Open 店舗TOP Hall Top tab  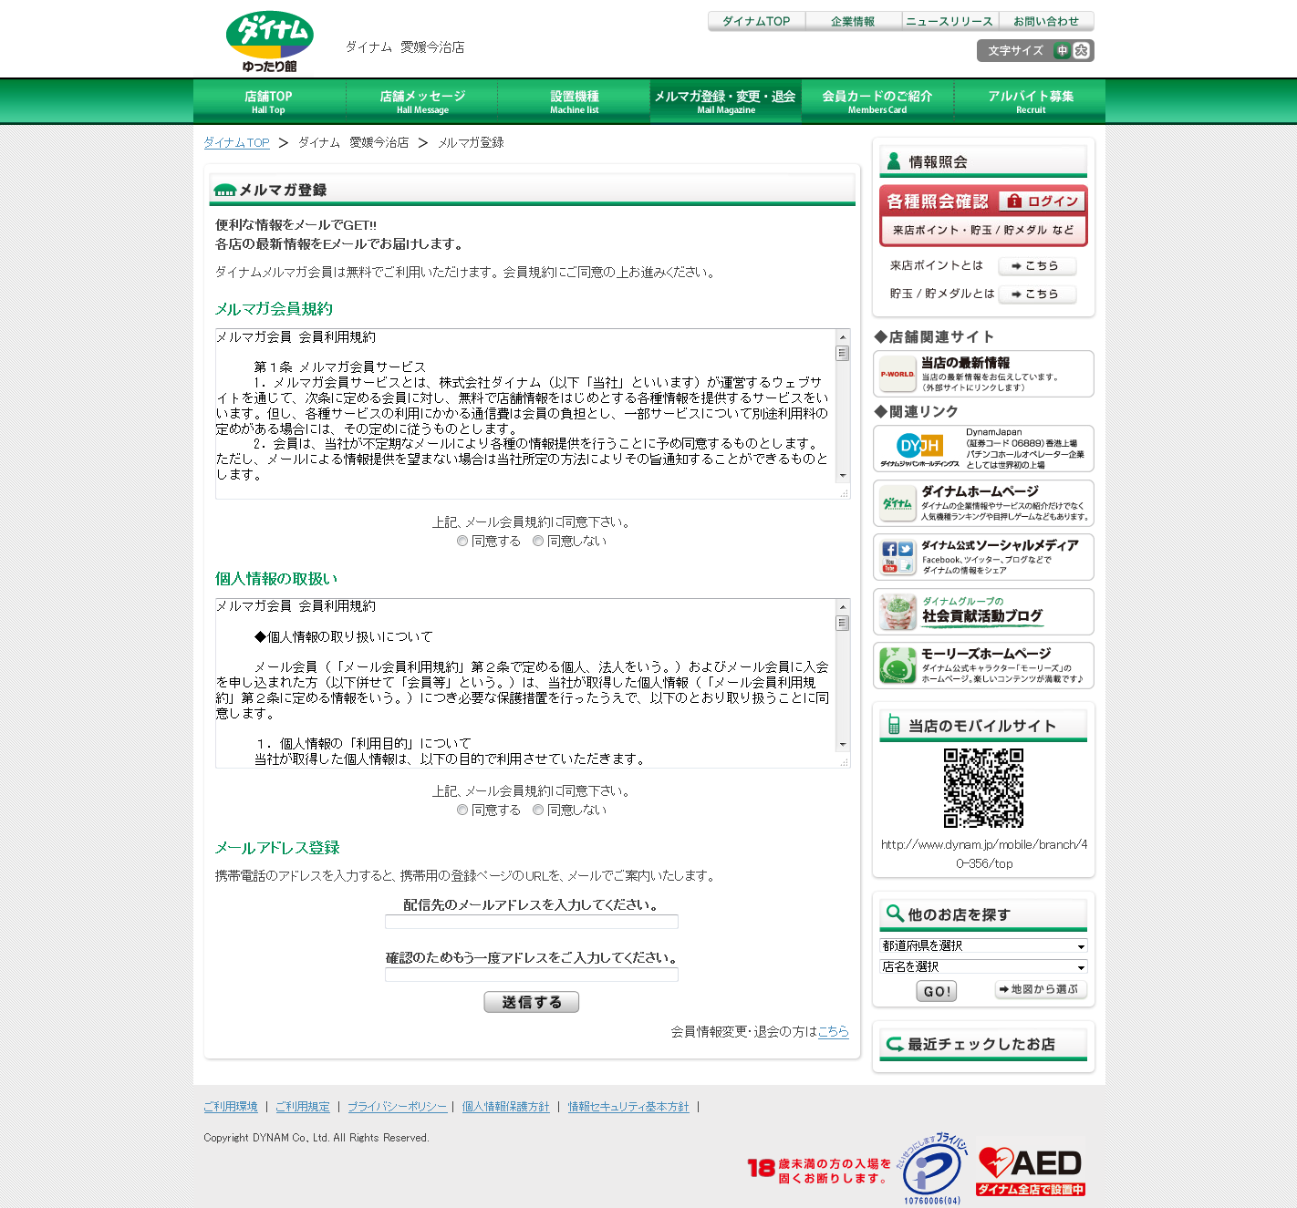[269, 101]
